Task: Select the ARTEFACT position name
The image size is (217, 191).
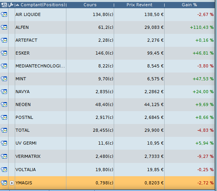Action: 26,40
